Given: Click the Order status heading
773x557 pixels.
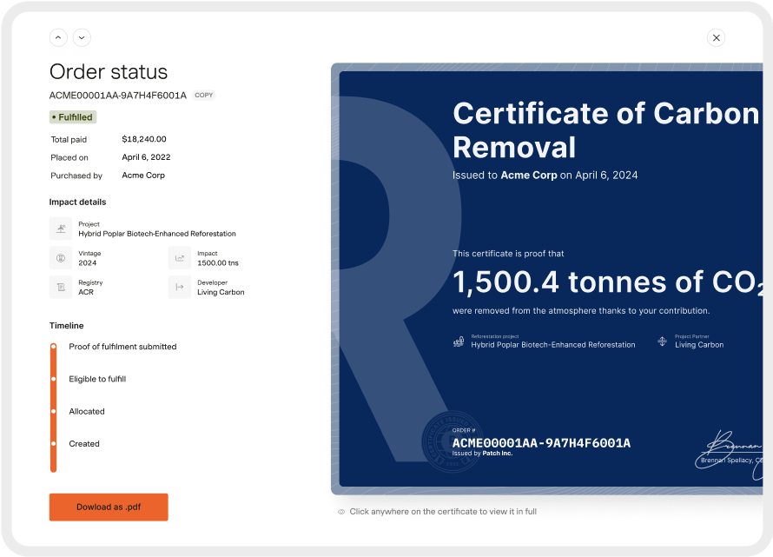Looking at the screenshot, I should (x=109, y=72).
